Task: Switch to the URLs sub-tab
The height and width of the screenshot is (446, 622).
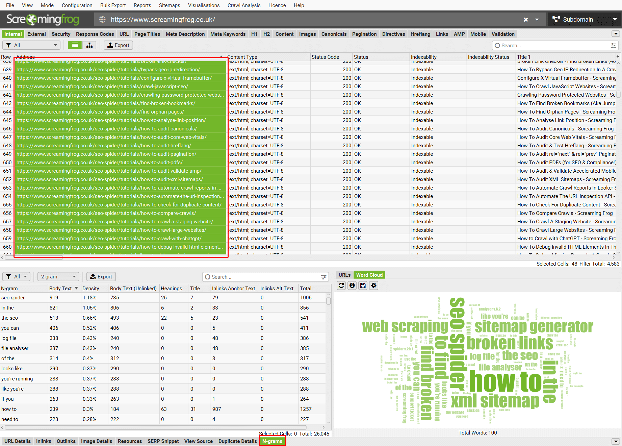Action: click(x=344, y=275)
